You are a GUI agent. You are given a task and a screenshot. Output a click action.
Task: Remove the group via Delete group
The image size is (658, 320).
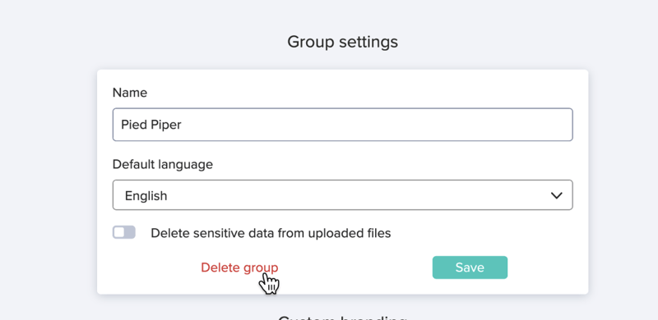click(239, 267)
